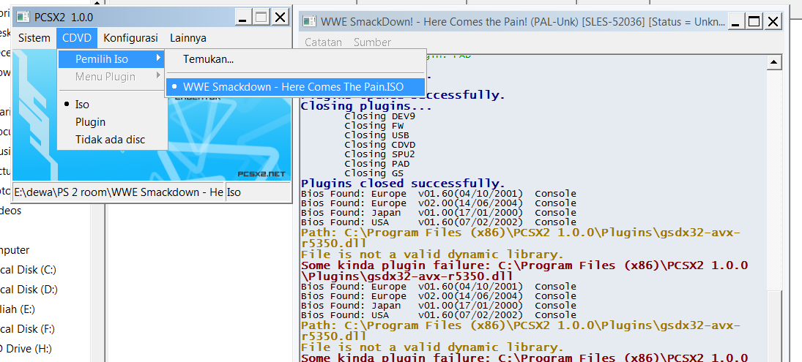Click the ISO path status bar field
Image resolution: width=802 pixels, height=362 pixels.
[118, 192]
